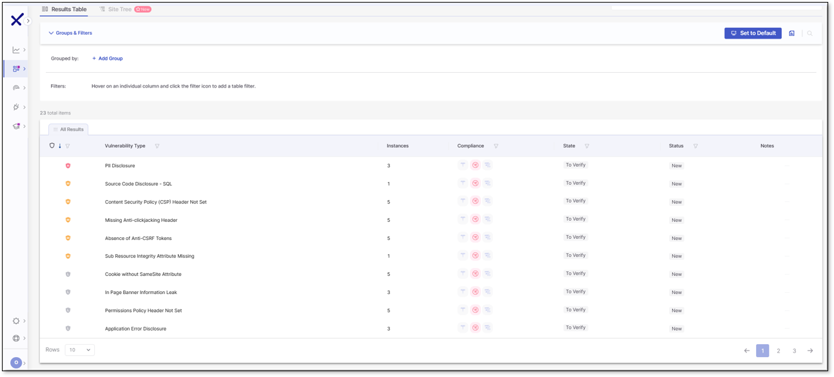Screen dimensions: 834x377
Task: Go to page 2 of results
Action: 778,351
